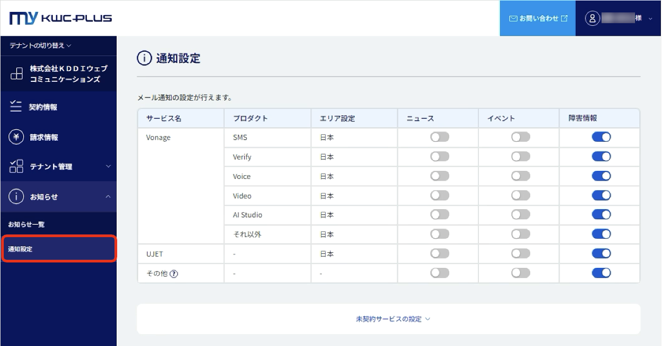Enable イベント toggle for その他
662x346 pixels.
click(x=521, y=273)
